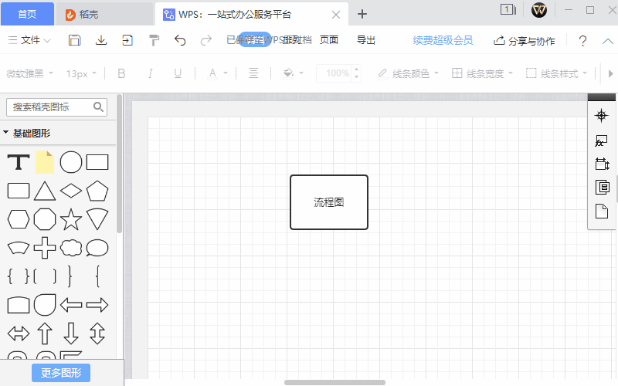Open the navigation compass panel
618x386 pixels.
pyautogui.click(x=602, y=115)
